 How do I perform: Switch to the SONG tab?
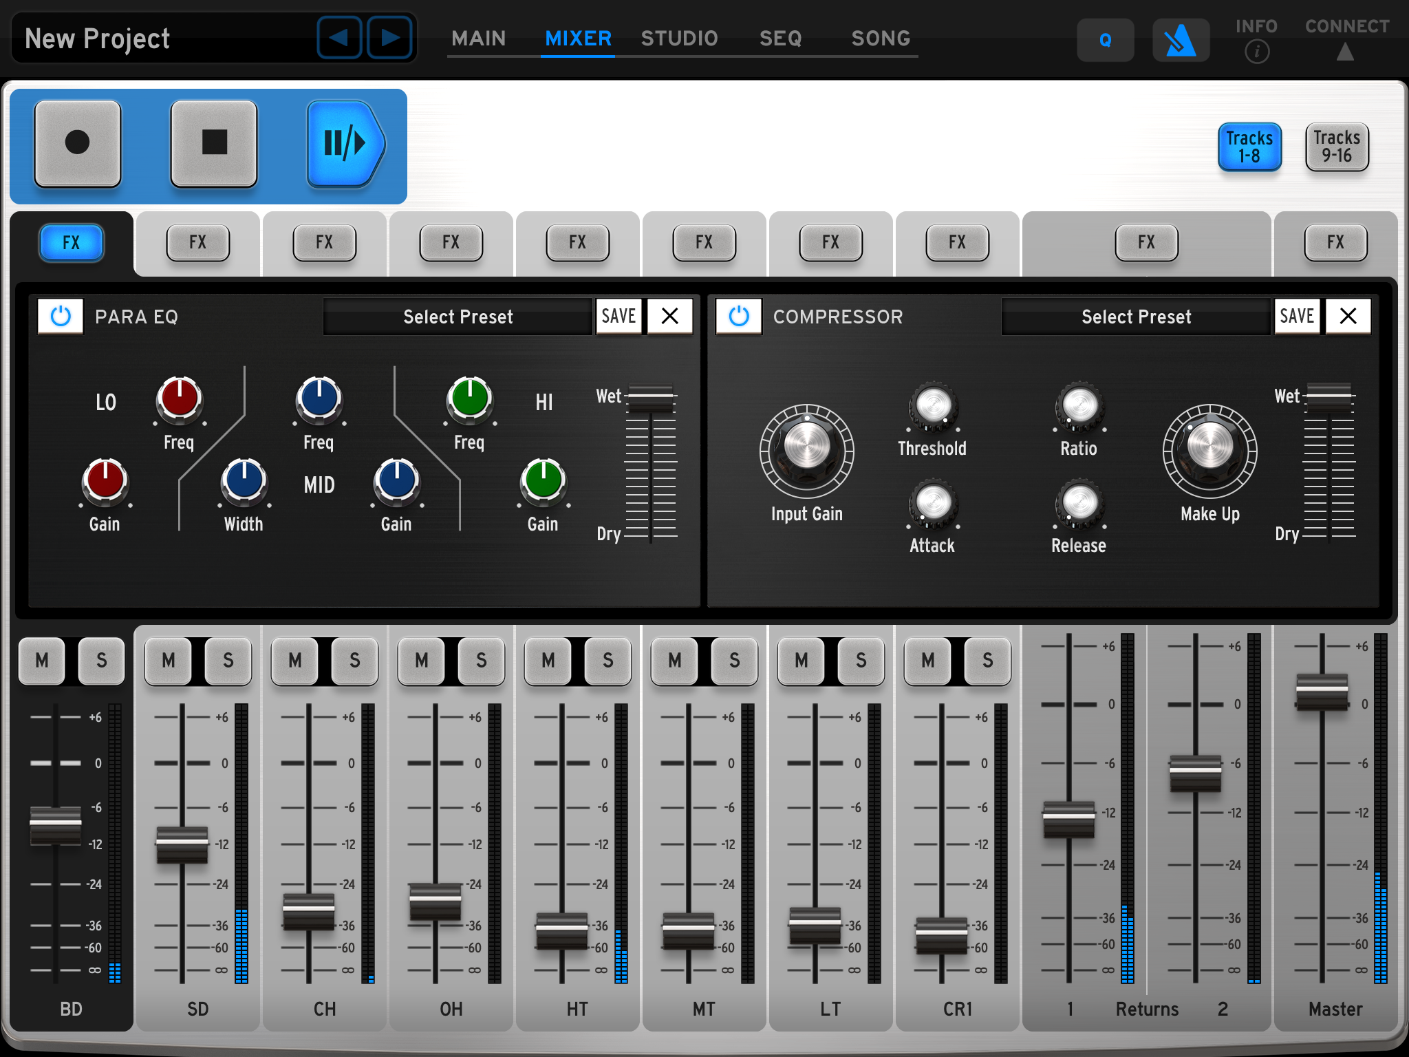pyautogui.click(x=881, y=39)
